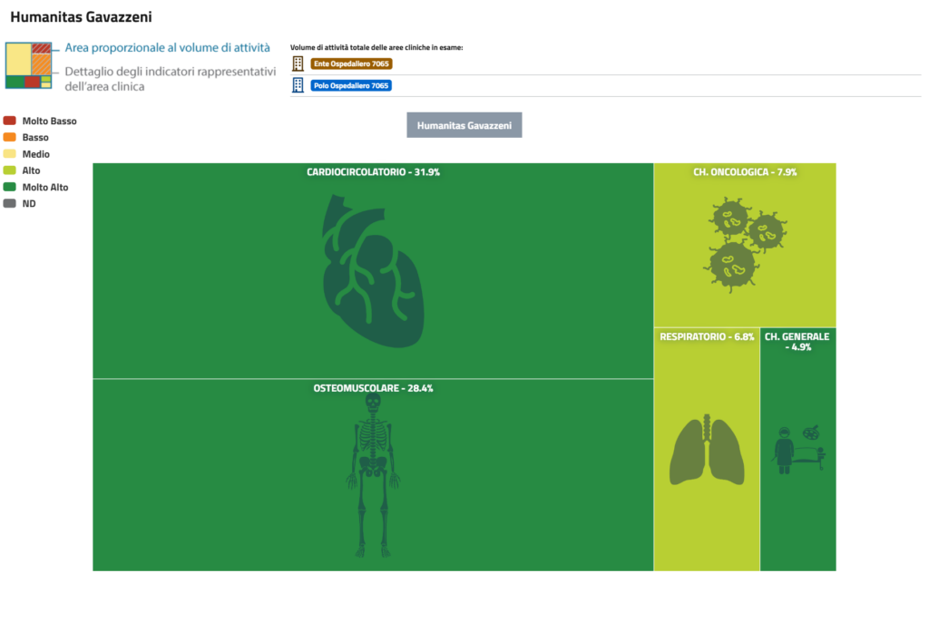Click the brown hospital building icon
This screenshot has width=929, height=622.
[x=298, y=63]
